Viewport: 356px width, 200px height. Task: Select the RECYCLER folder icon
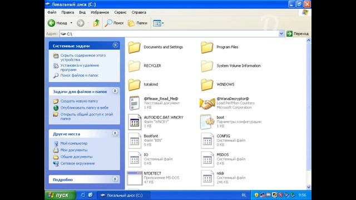click(x=134, y=66)
